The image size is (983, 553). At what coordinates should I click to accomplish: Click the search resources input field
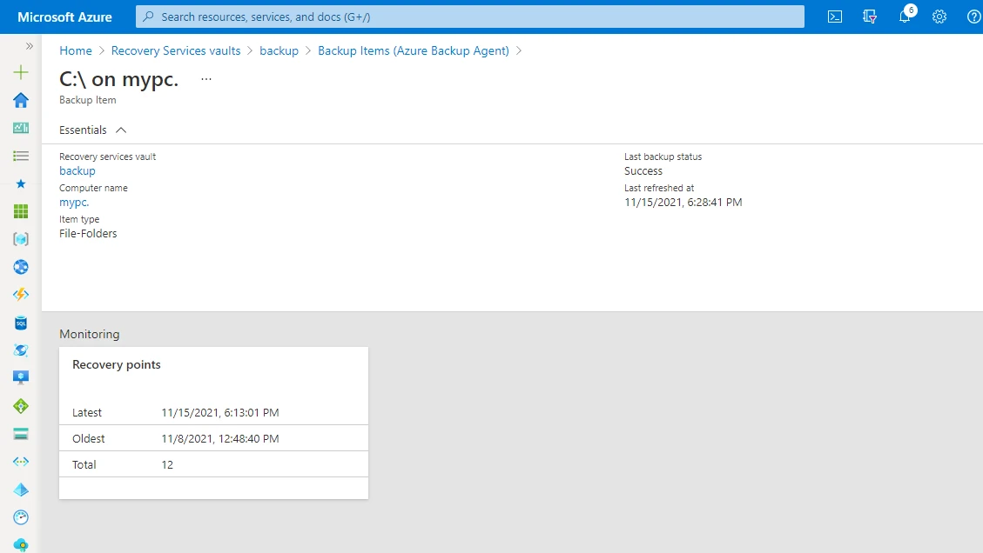point(469,17)
